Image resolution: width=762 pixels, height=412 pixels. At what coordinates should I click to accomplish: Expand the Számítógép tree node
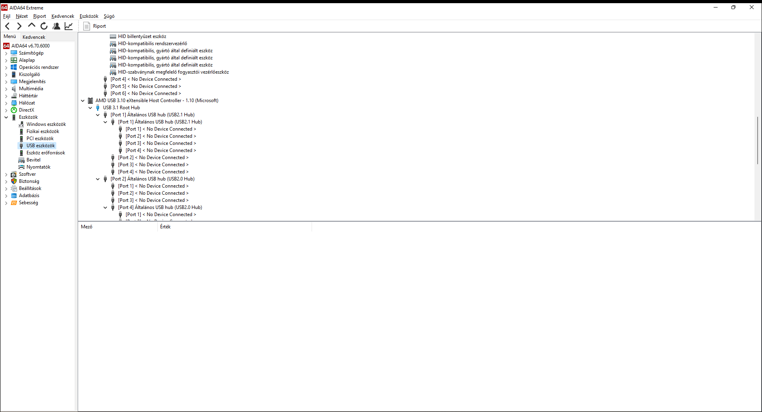[6, 53]
